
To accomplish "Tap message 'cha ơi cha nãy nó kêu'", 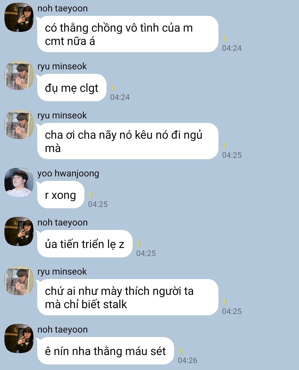I will (128, 141).
